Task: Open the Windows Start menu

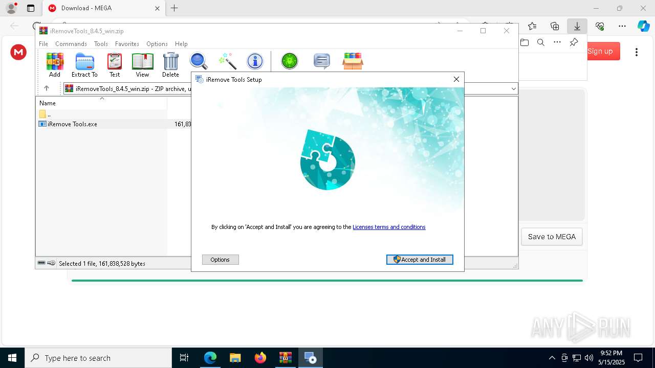Action: [12, 358]
